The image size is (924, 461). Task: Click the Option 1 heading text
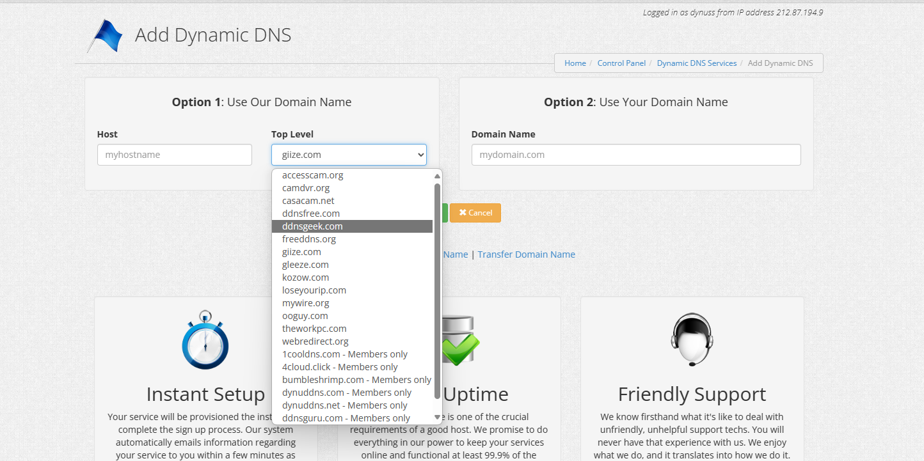tap(262, 102)
